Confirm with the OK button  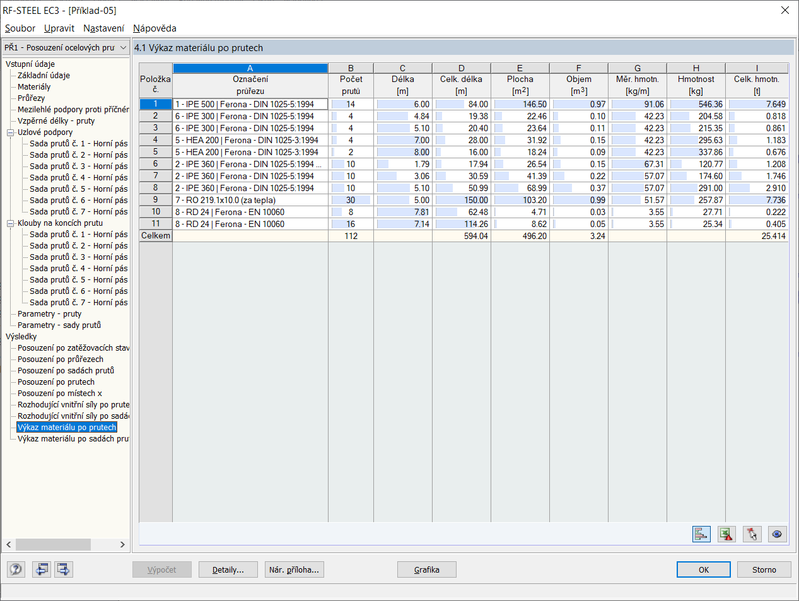[704, 569]
